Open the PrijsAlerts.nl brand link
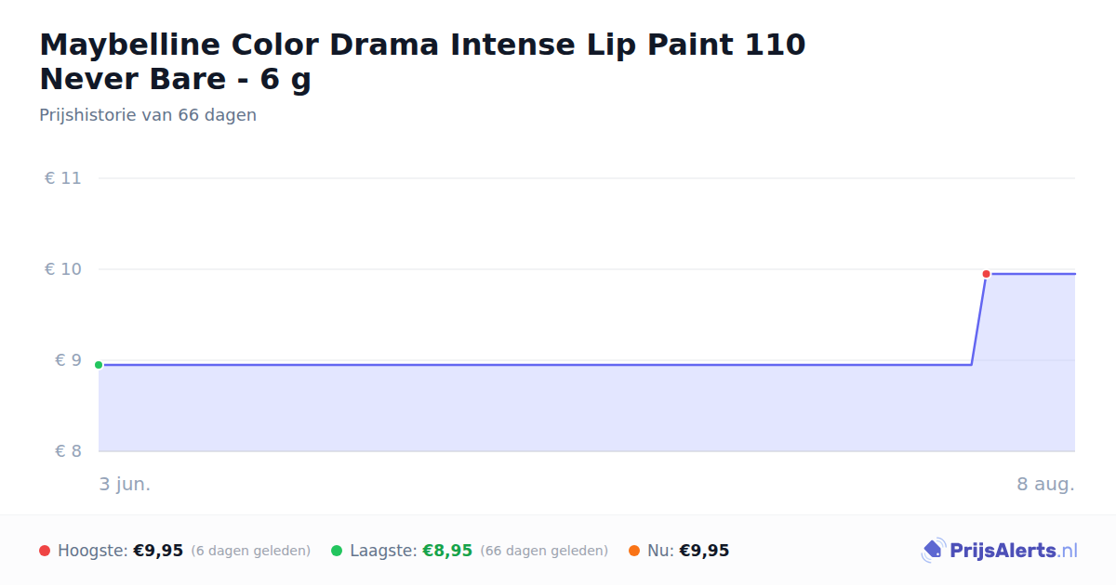 click(x=999, y=551)
